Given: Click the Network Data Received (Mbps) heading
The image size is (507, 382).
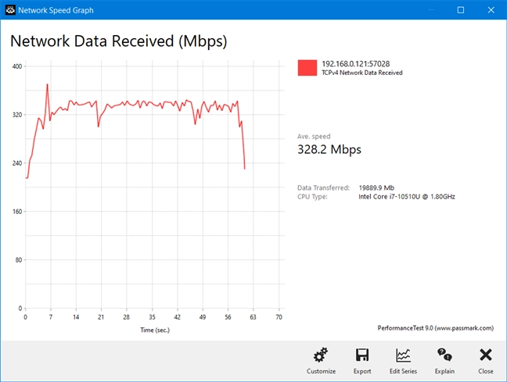Looking at the screenshot, I should (x=119, y=41).
